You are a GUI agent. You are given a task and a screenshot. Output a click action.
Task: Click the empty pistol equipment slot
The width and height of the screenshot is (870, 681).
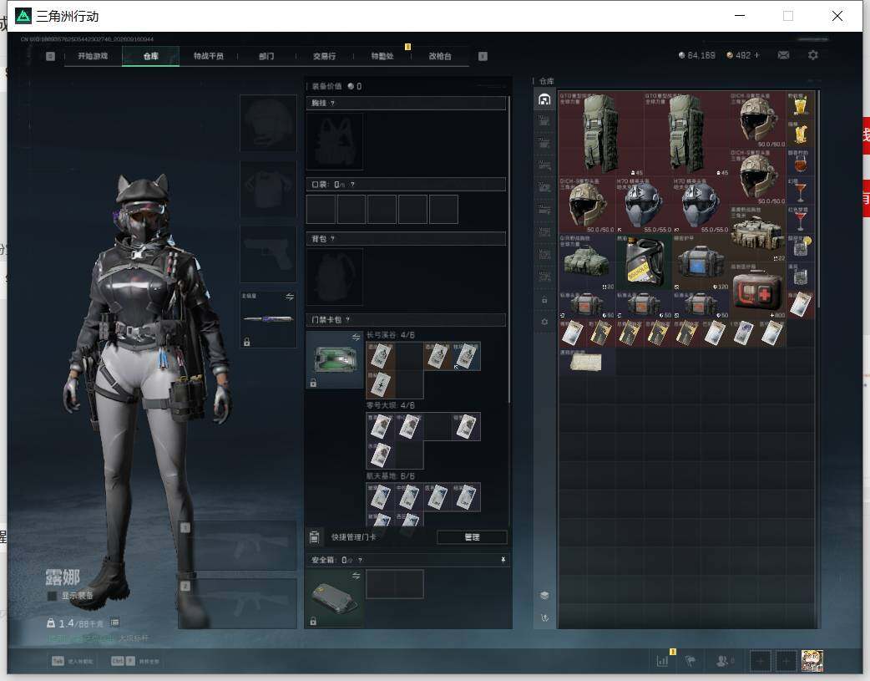[268, 254]
